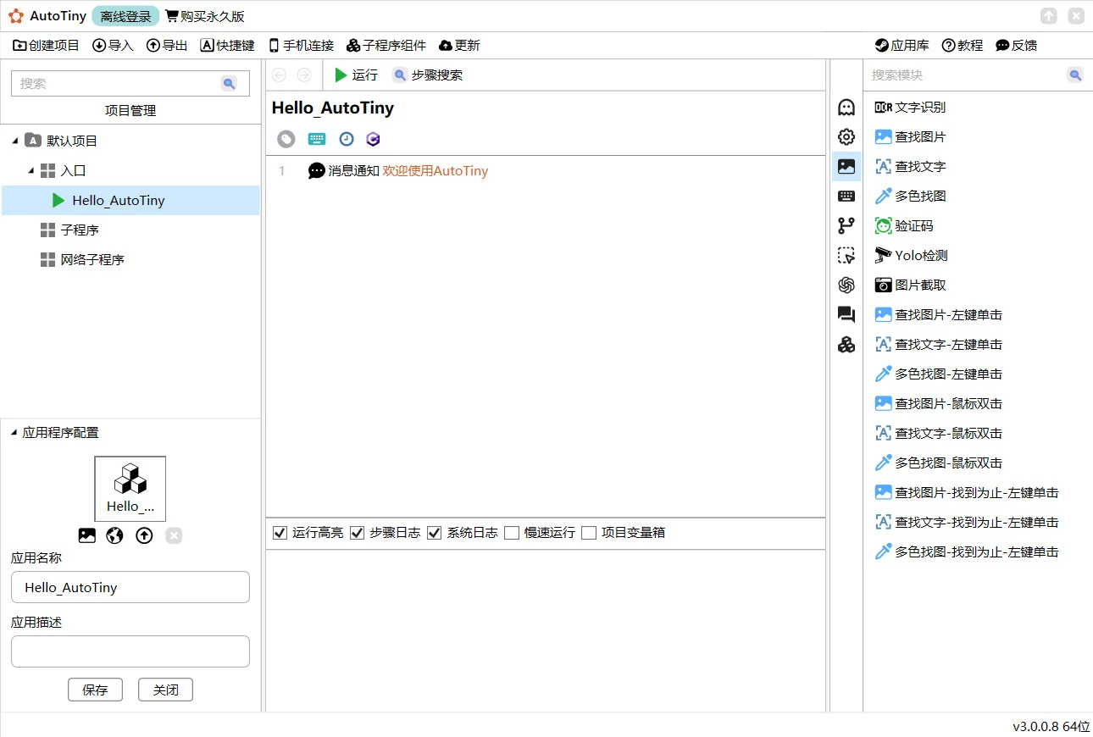Collapse the 默认项目 tree node

coord(15,141)
